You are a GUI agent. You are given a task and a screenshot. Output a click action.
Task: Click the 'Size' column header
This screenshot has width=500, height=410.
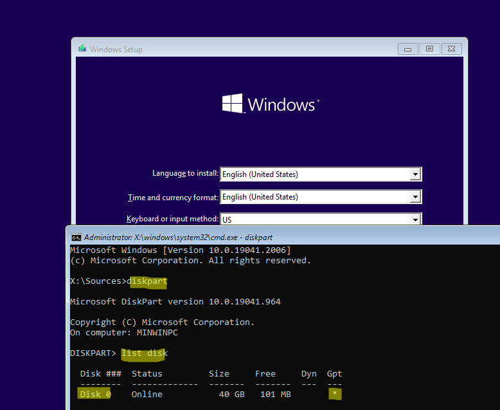click(x=219, y=374)
